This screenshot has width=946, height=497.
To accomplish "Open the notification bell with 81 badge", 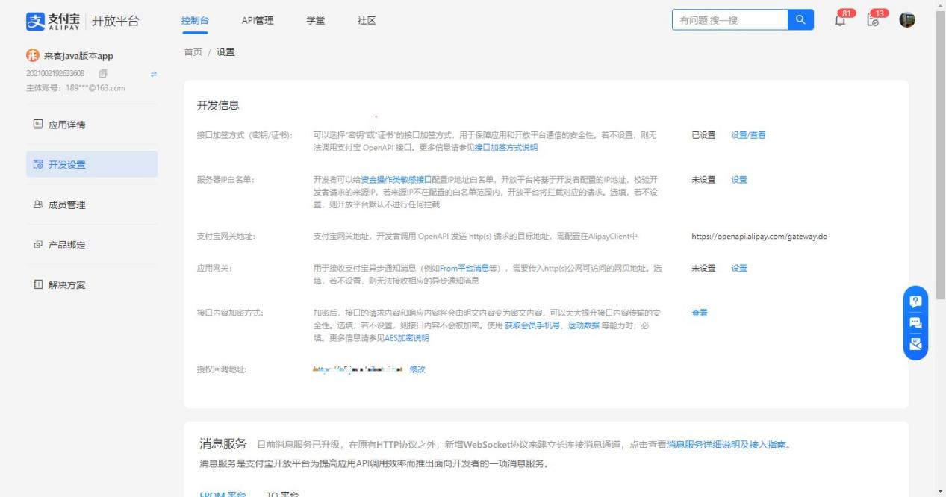I will 841,21.
